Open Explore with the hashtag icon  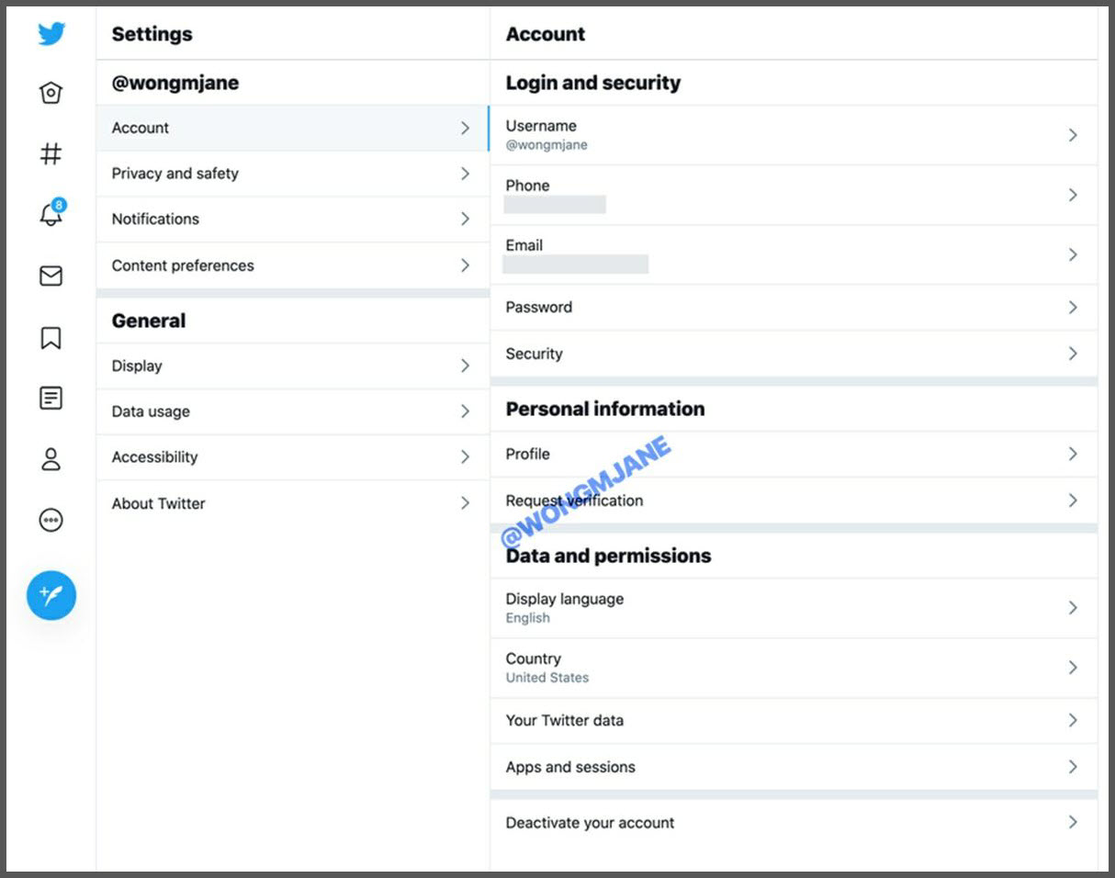tap(51, 154)
